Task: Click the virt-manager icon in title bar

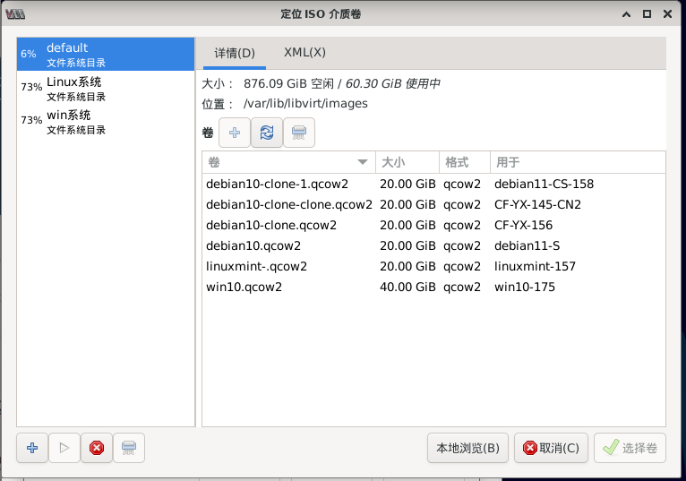Action: pyautogui.click(x=15, y=13)
